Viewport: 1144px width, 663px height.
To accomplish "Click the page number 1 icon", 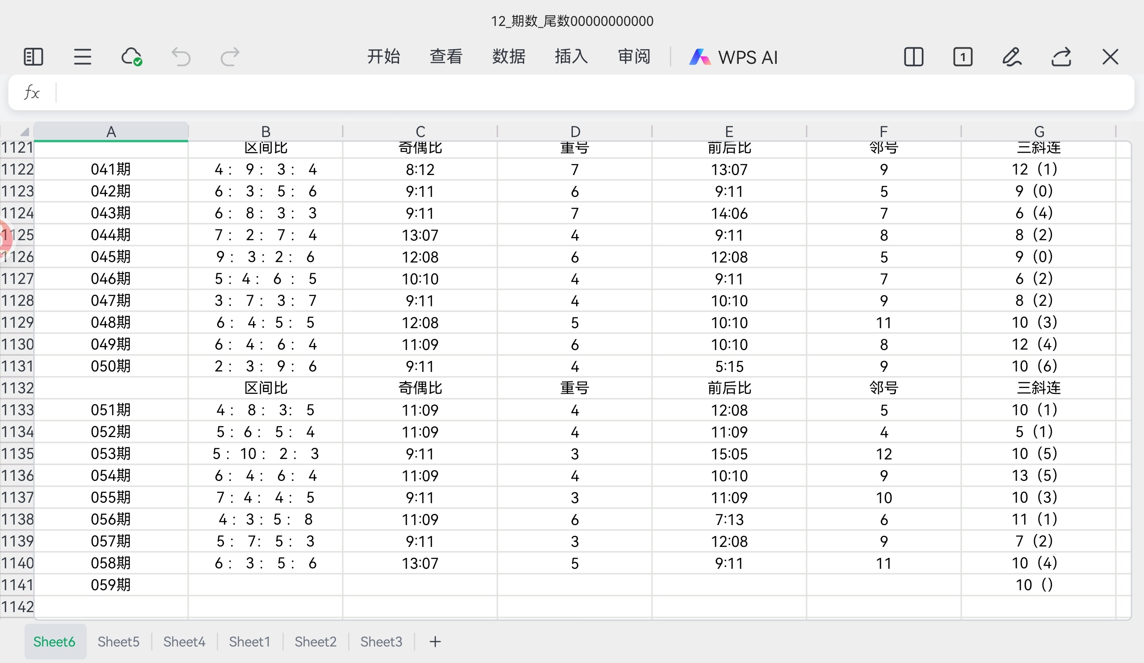I will [963, 57].
